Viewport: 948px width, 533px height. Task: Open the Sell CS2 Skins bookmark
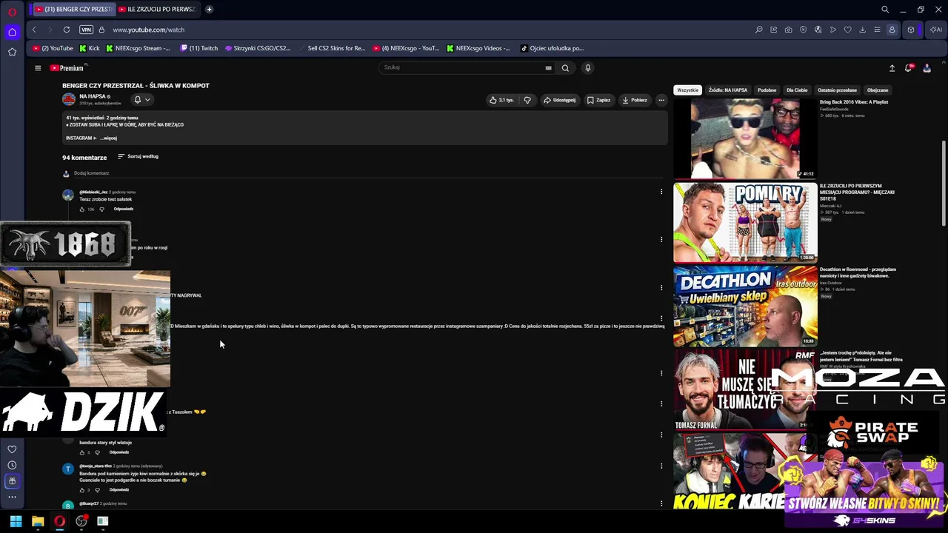(332, 48)
